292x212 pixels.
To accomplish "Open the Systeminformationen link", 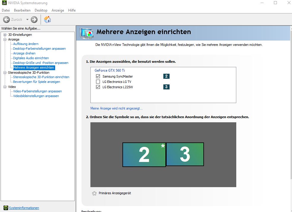I will (24, 208).
